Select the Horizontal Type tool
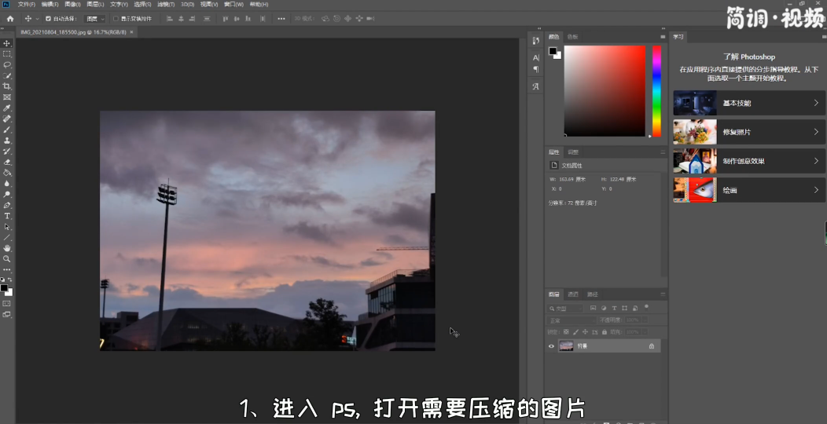 pos(7,215)
